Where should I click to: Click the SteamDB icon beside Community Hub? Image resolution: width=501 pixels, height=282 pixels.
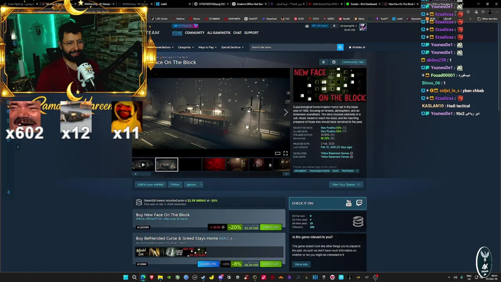[x=333, y=62]
